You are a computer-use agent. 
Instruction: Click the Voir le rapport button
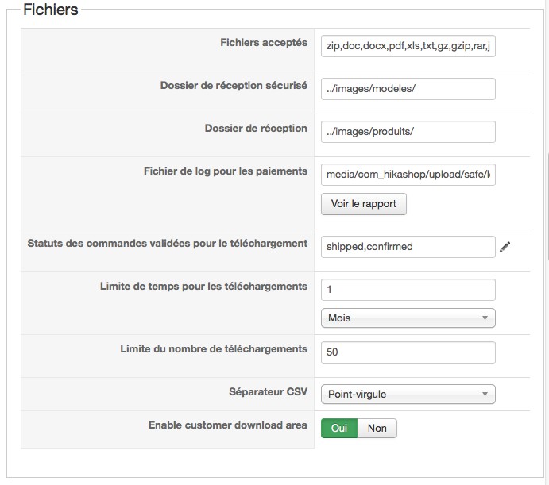[363, 204]
